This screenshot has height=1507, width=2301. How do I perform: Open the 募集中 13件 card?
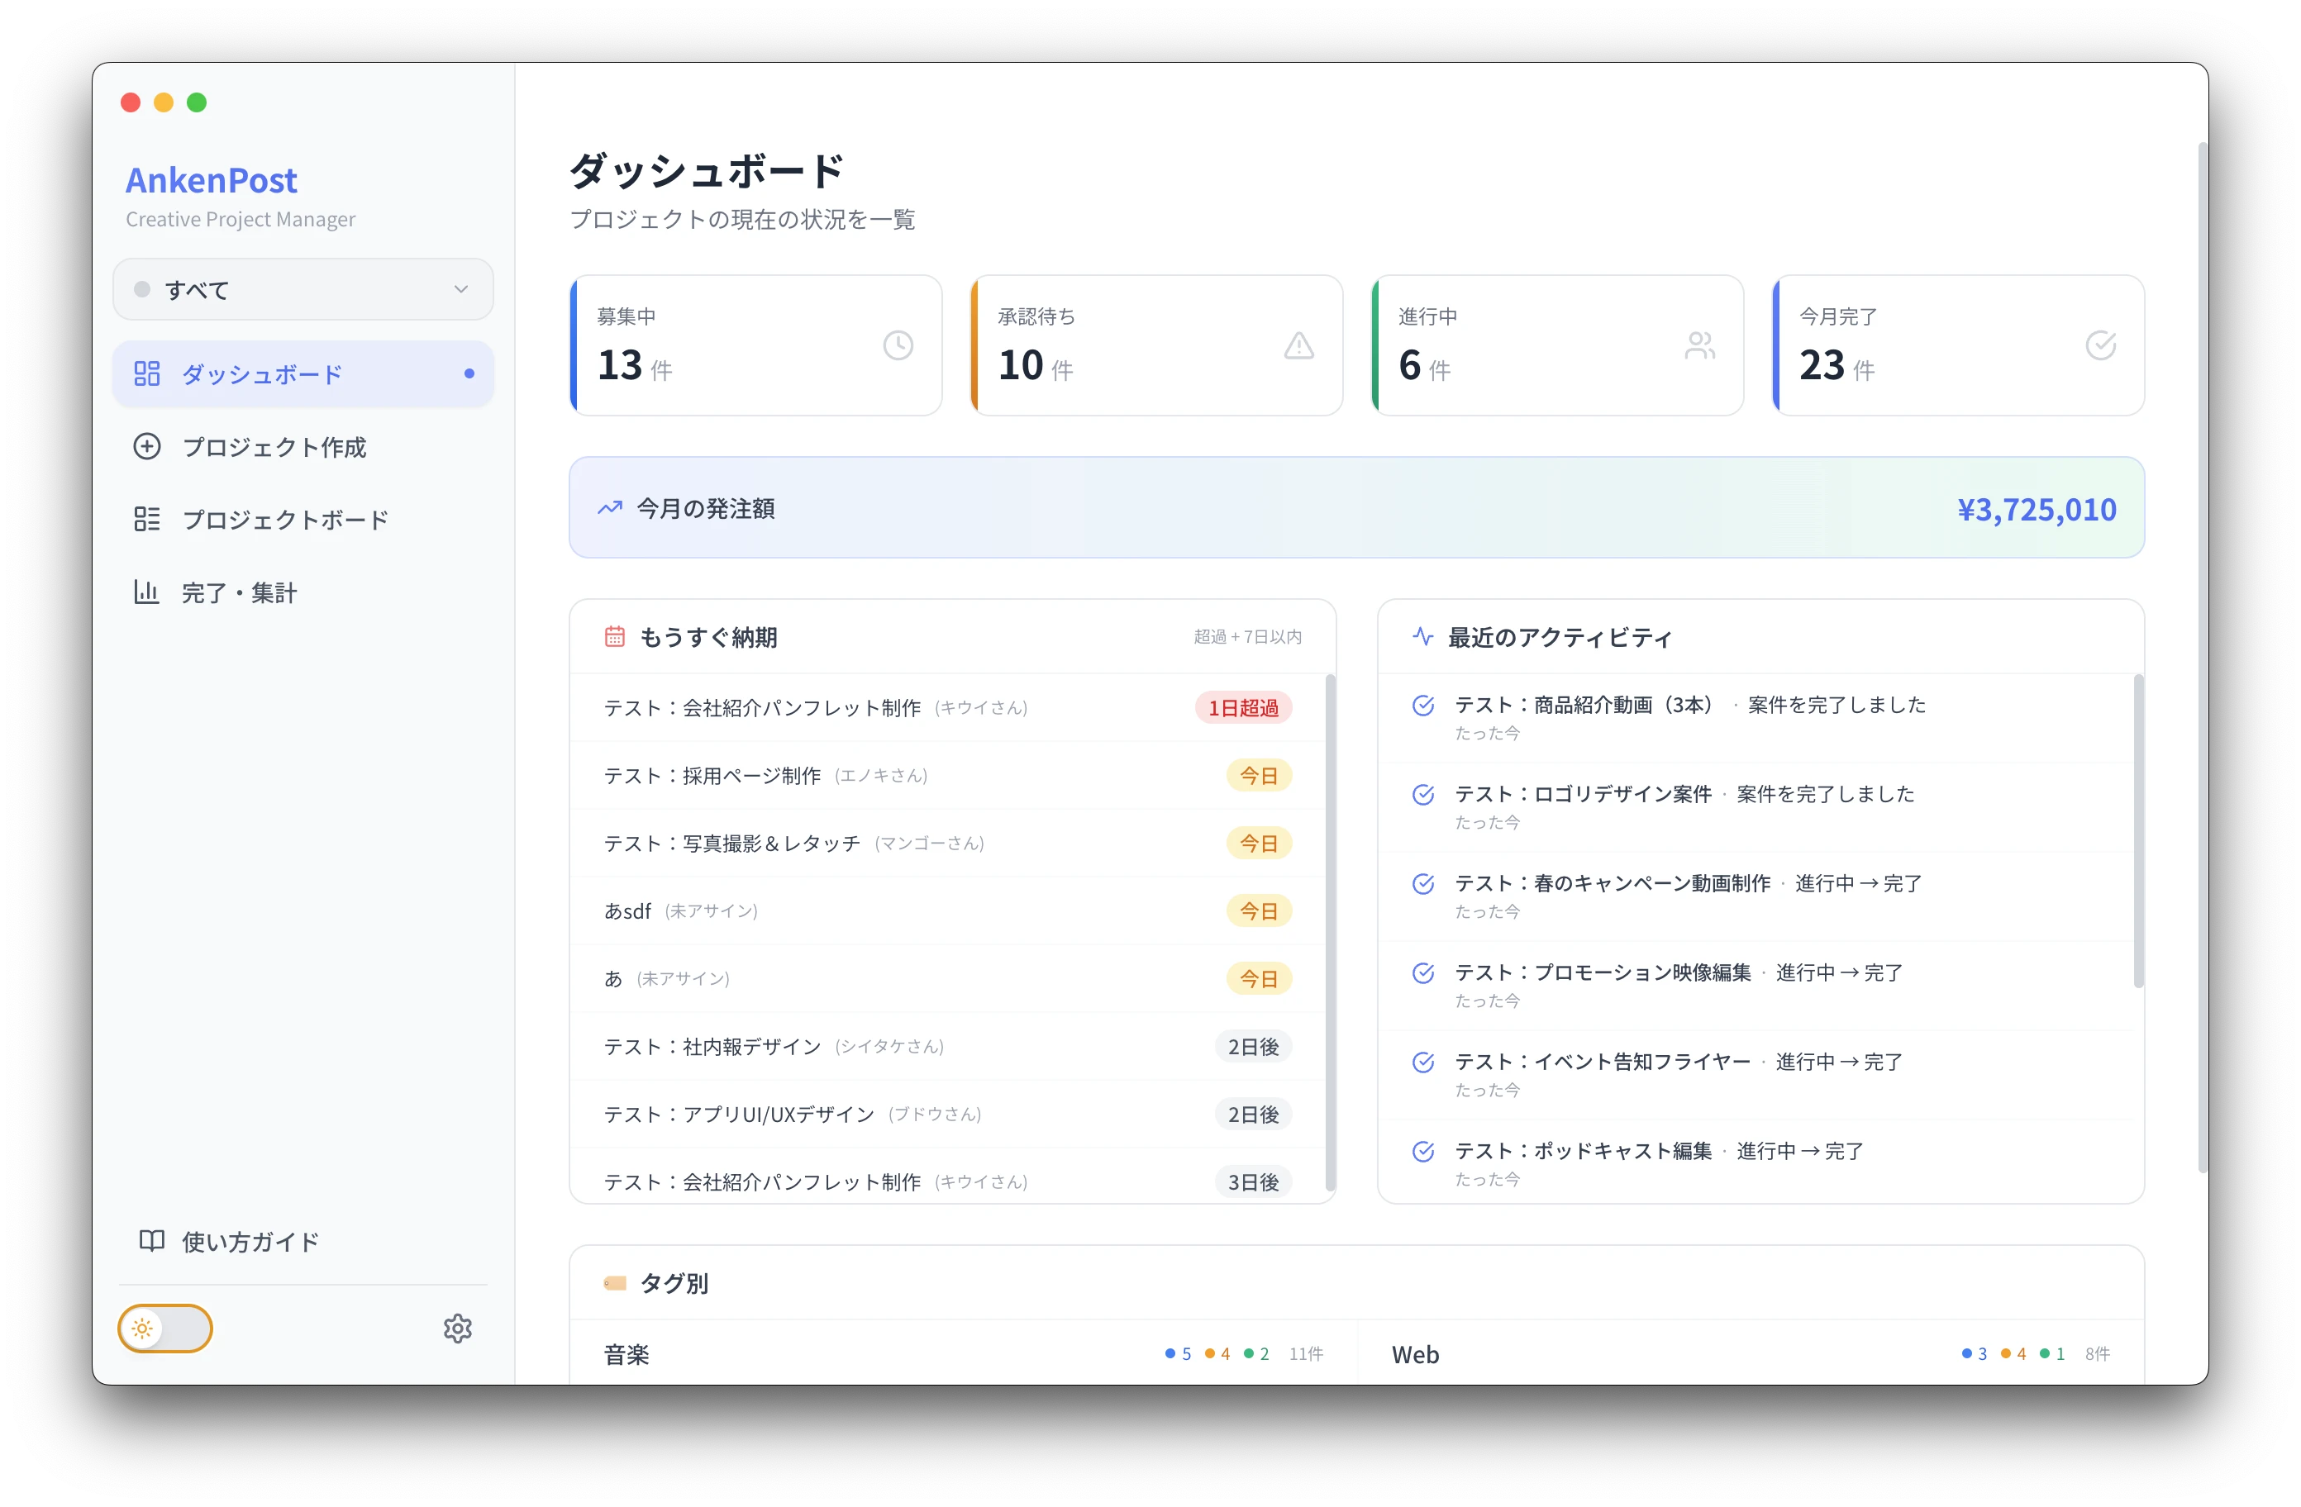coord(755,345)
